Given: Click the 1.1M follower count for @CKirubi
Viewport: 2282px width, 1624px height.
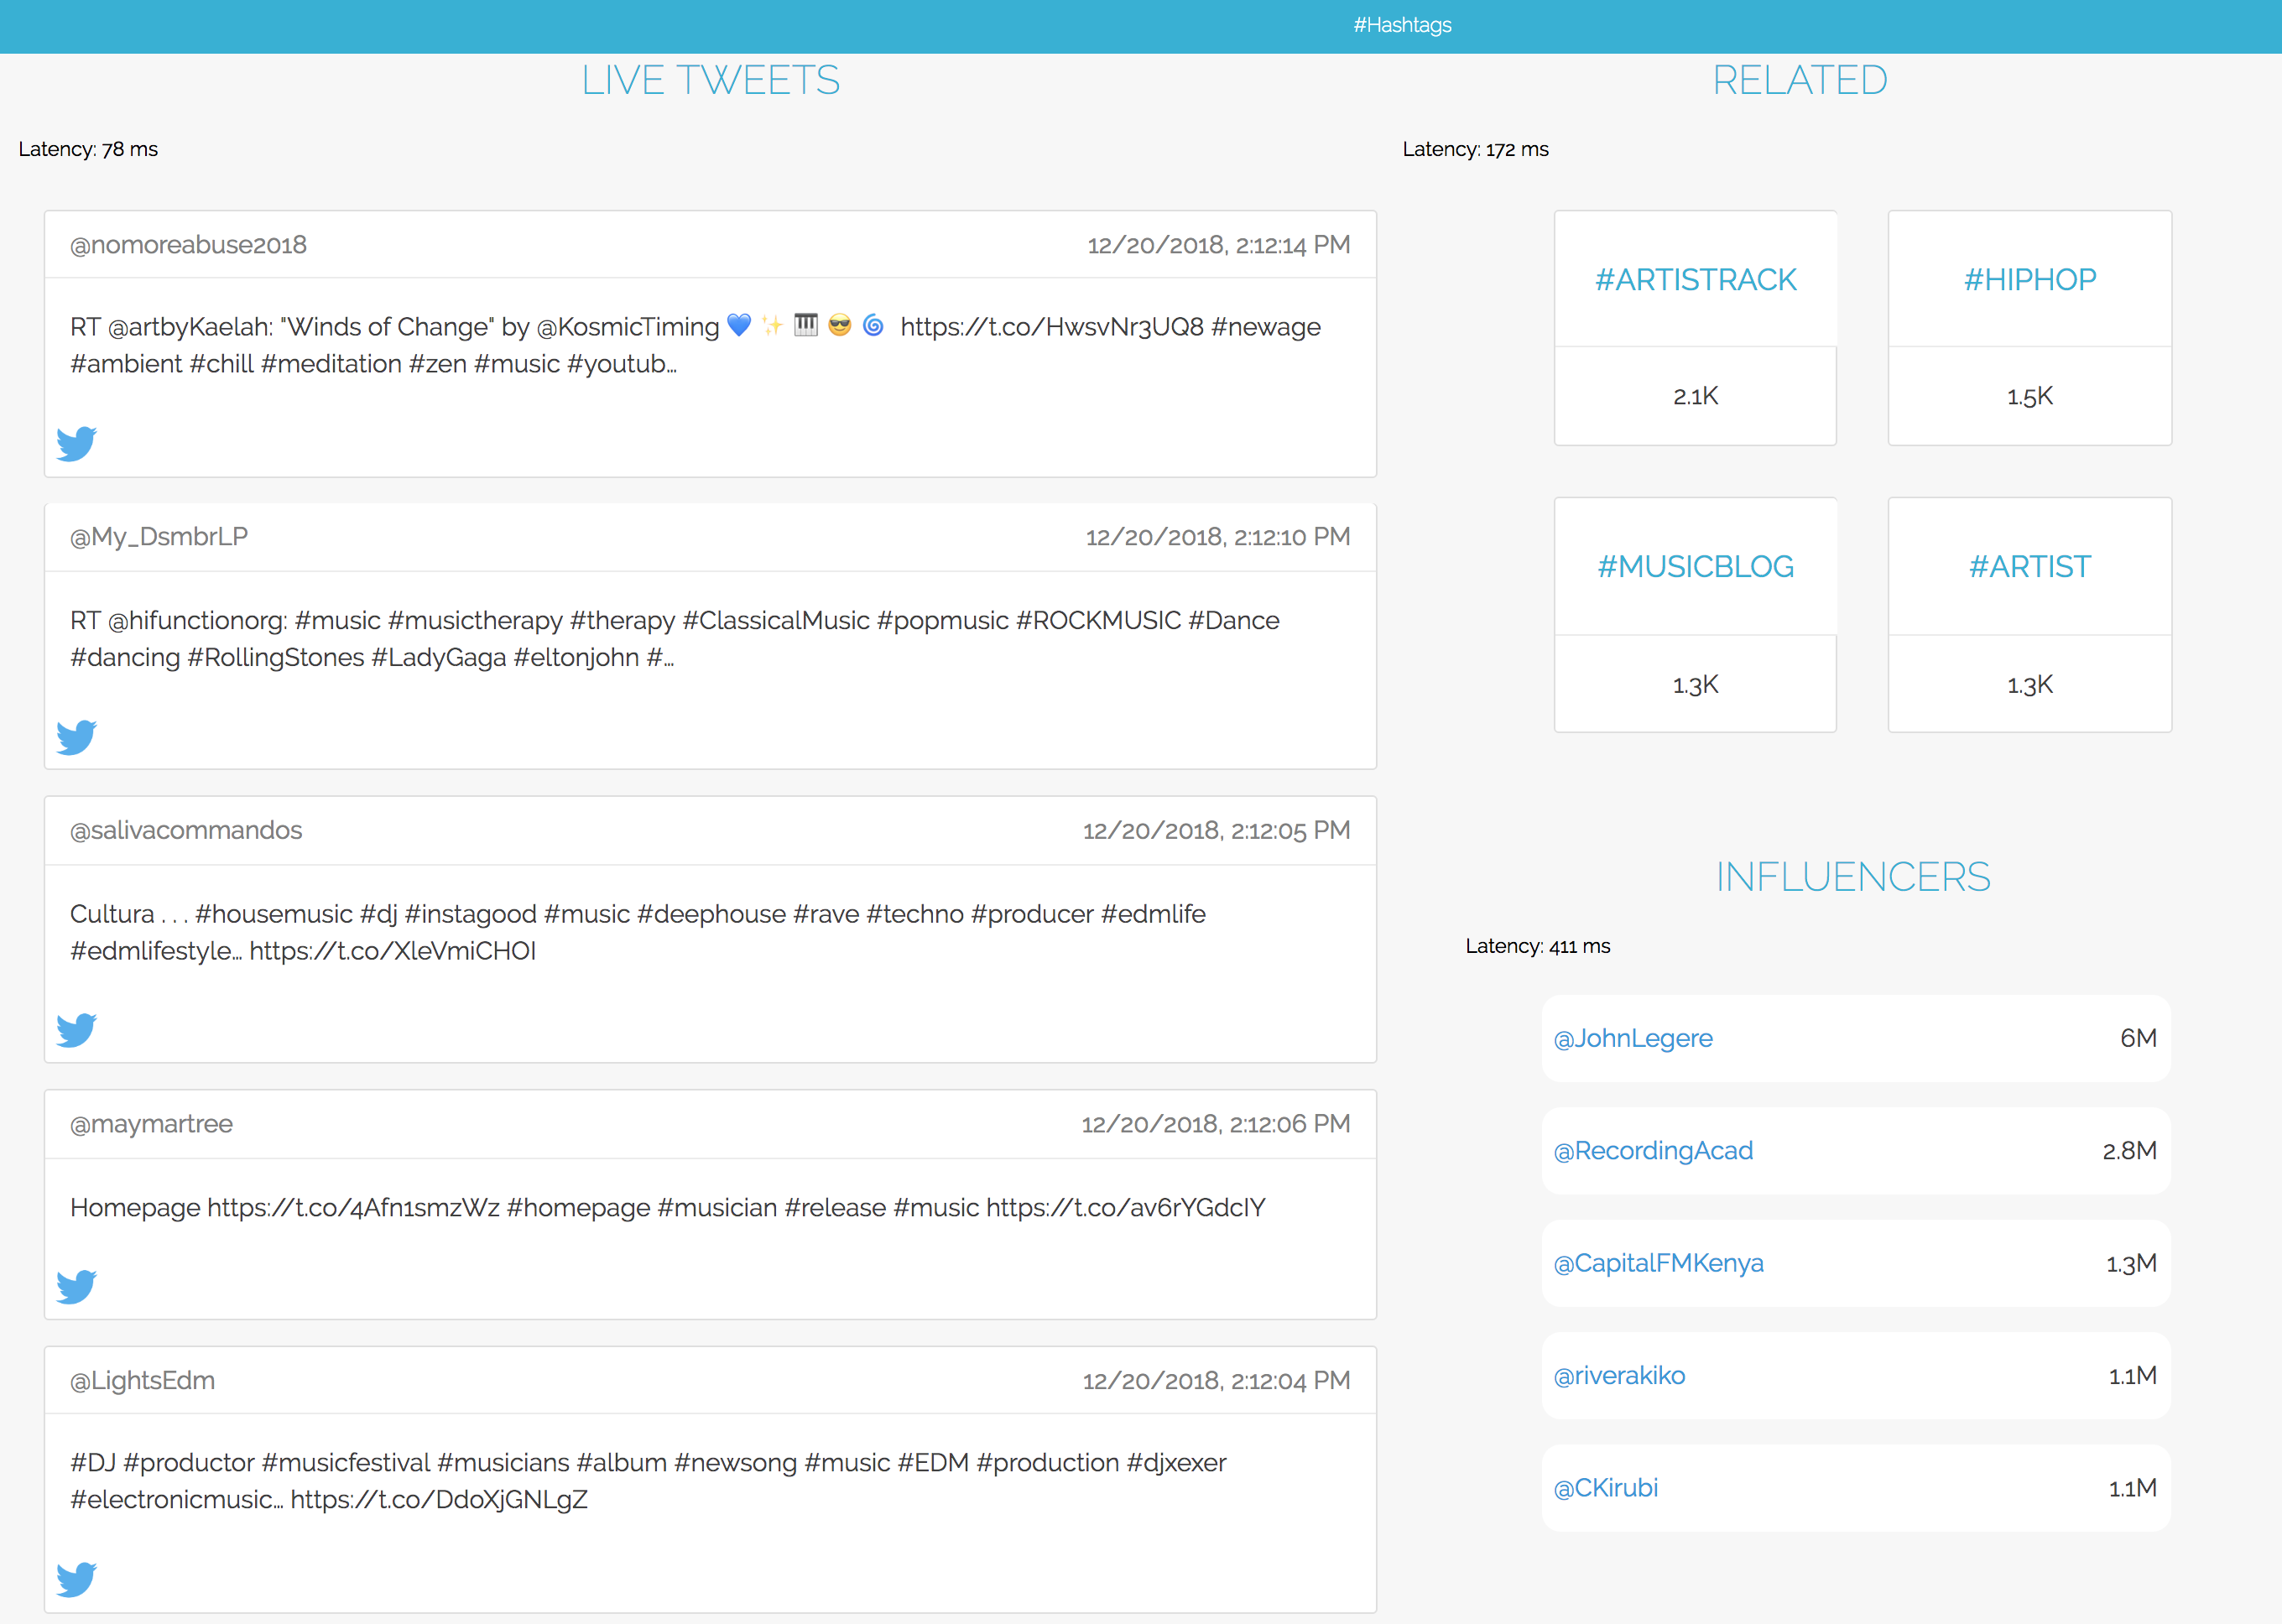Looking at the screenshot, I should click(x=2133, y=1489).
